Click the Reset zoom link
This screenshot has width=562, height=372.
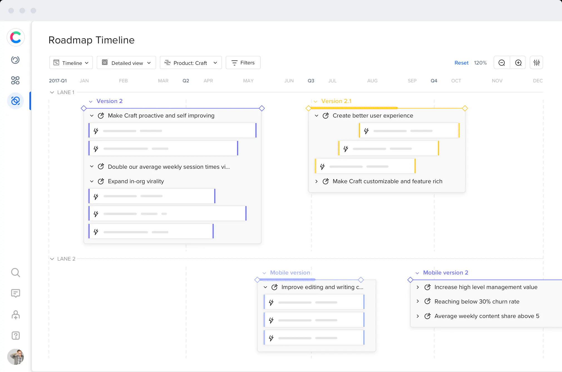click(461, 63)
